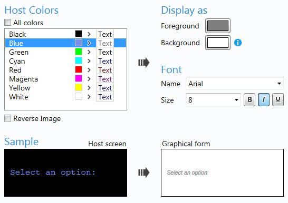Click the green color swatch in list
Viewport: 288px width, 203px height.
coord(79,52)
